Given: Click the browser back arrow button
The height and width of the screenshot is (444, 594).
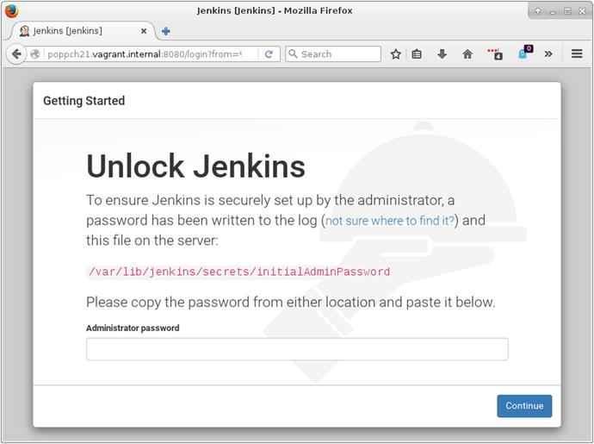Looking at the screenshot, I should 16,53.
